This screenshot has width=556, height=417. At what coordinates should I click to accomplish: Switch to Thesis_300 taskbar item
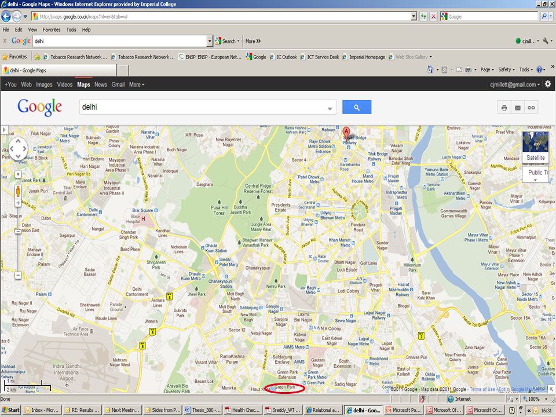pyautogui.click(x=203, y=410)
